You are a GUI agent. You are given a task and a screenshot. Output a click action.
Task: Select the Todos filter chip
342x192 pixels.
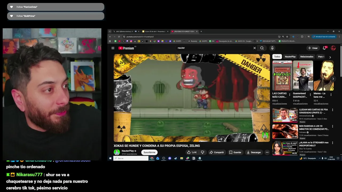(277, 57)
